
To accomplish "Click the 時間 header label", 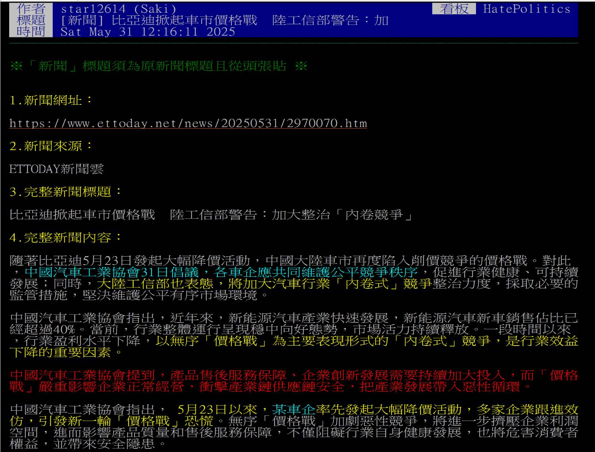I will tap(31, 31).
